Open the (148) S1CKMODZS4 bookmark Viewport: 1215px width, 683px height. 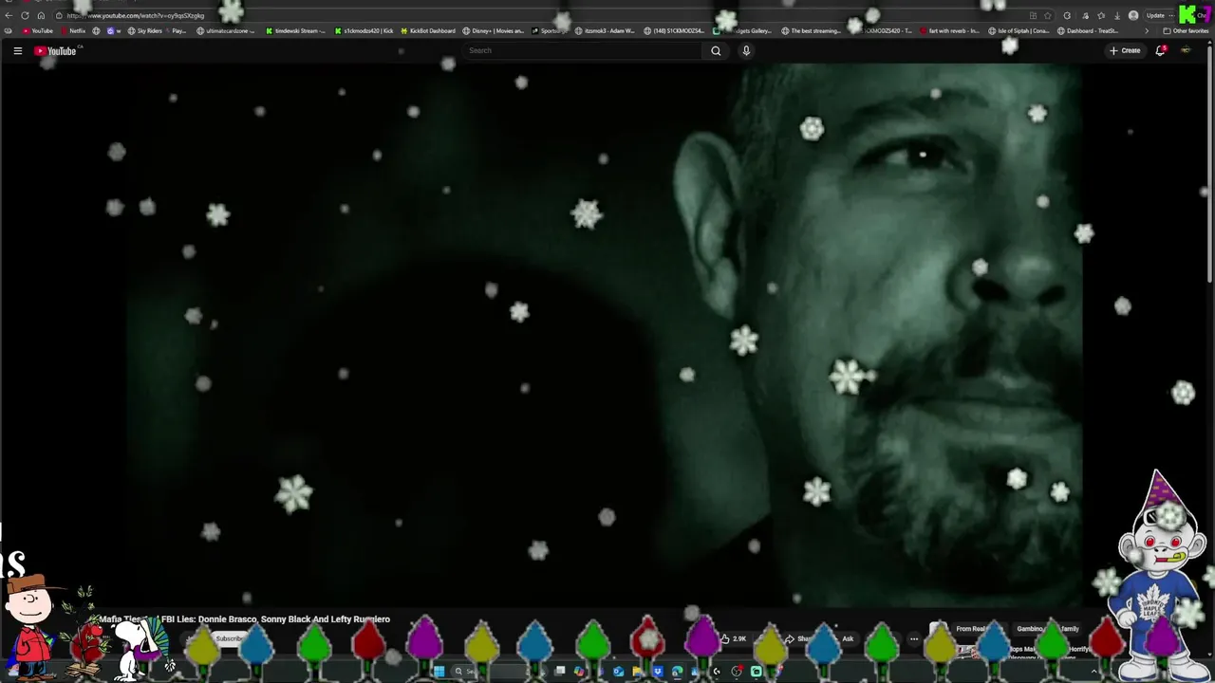click(674, 31)
